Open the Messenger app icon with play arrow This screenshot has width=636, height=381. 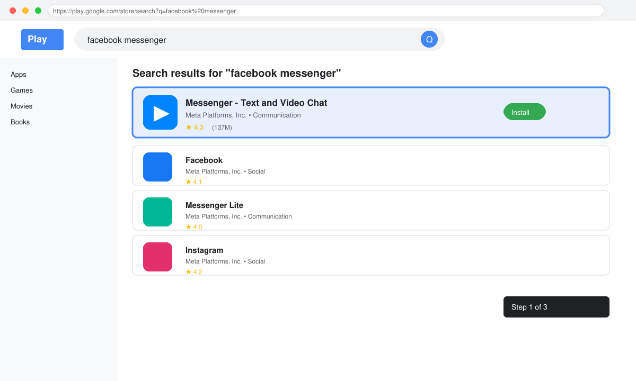pos(160,112)
